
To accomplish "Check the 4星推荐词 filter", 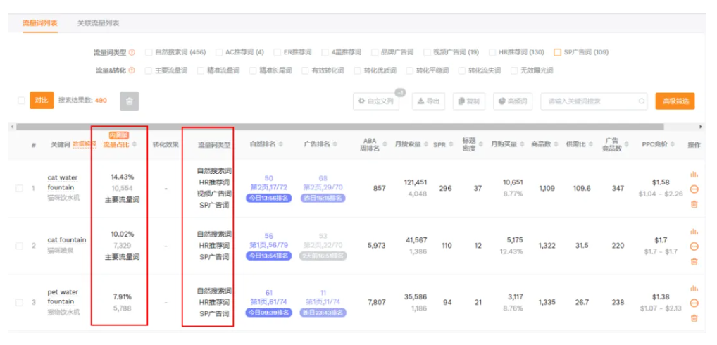I will (325, 52).
